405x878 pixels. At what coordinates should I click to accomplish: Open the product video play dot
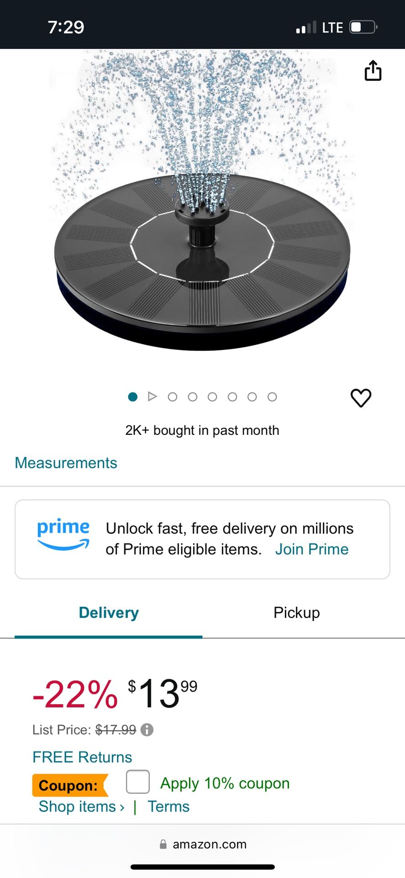click(153, 396)
